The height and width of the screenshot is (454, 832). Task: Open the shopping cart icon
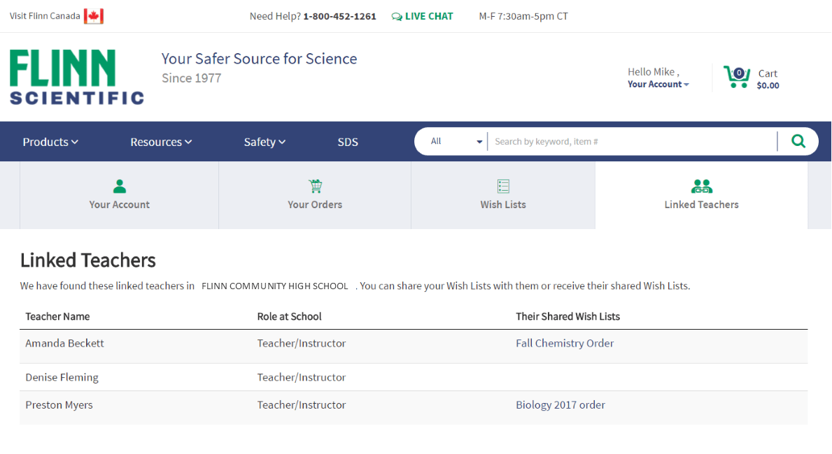[x=736, y=77]
